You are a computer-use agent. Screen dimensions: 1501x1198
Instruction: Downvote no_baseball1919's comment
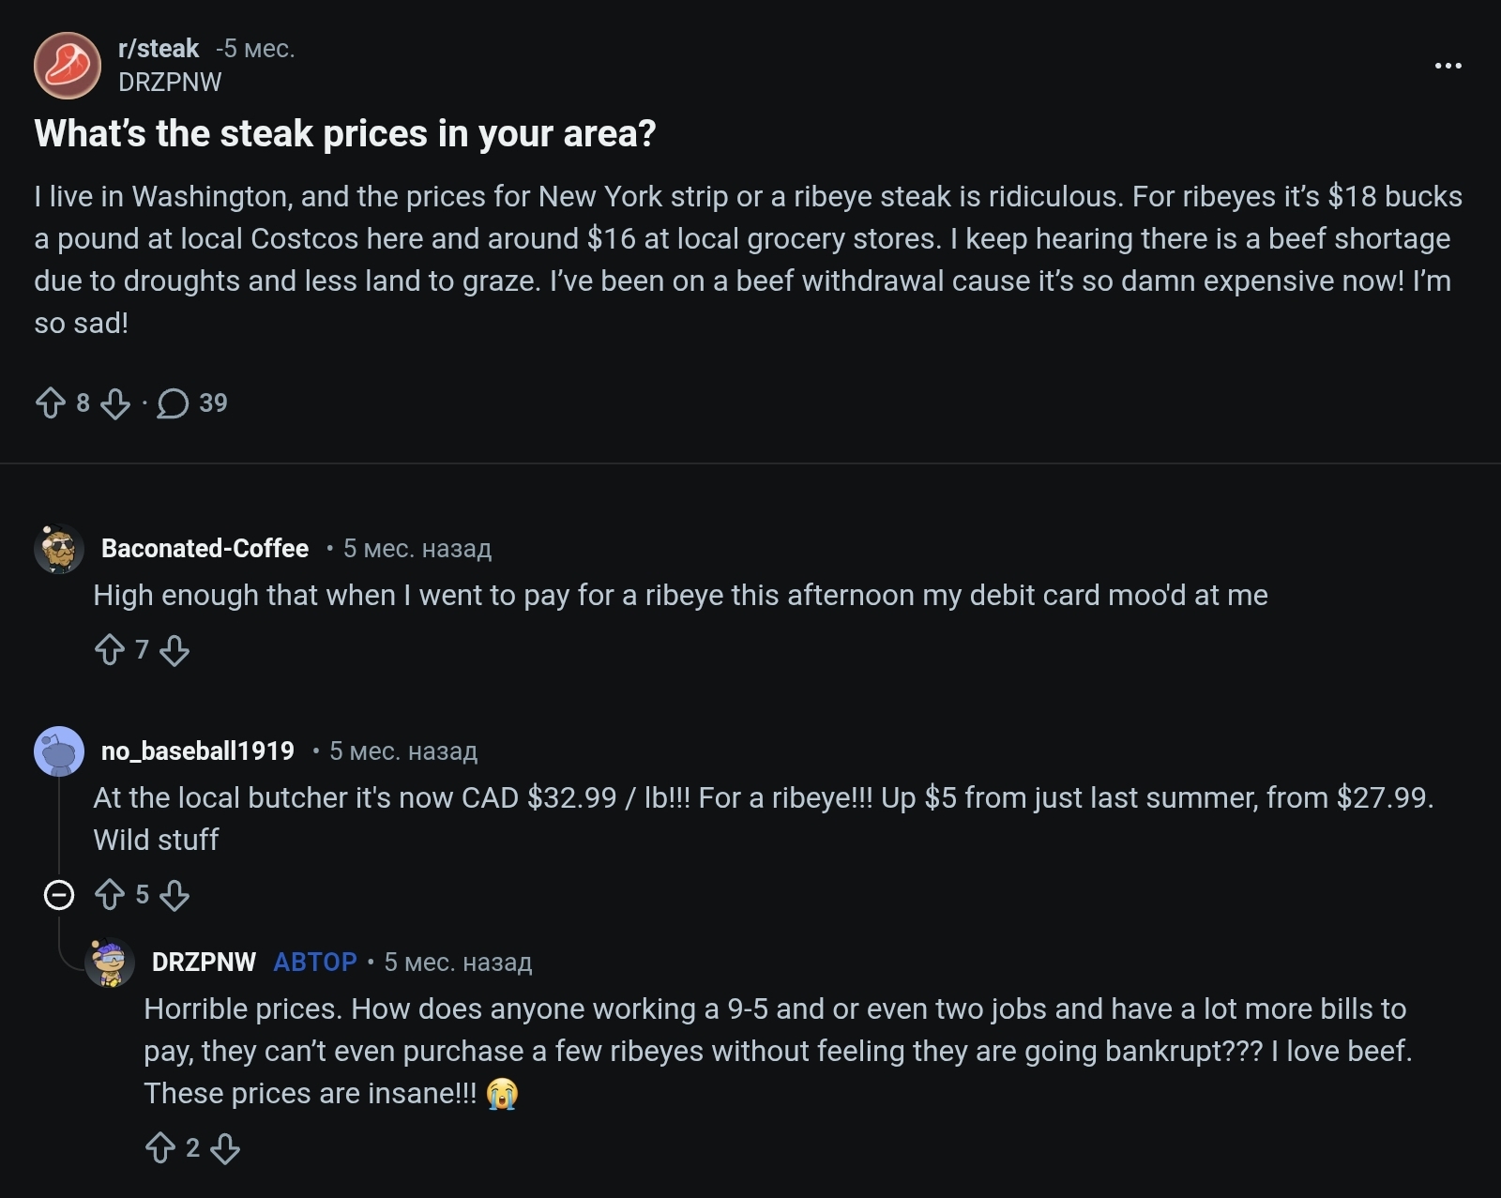click(174, 895)
